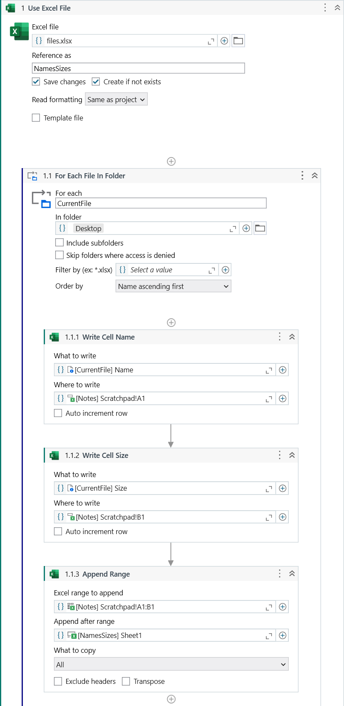
Task: Expand the [CurrentFile] Name editor
Action: (268, 370)
